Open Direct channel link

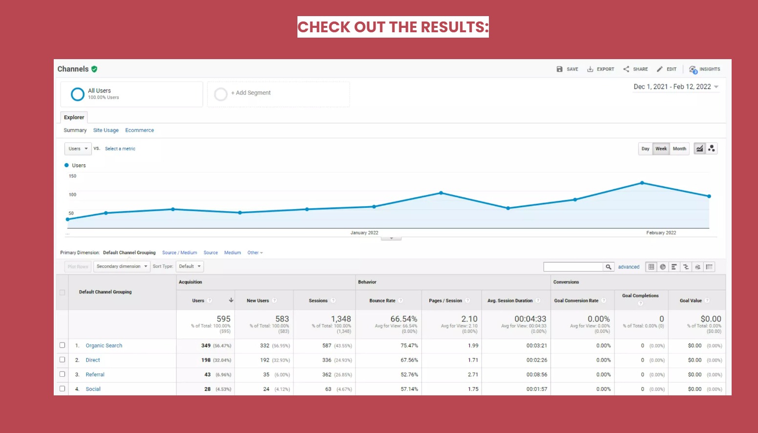[x=93, y=360]
